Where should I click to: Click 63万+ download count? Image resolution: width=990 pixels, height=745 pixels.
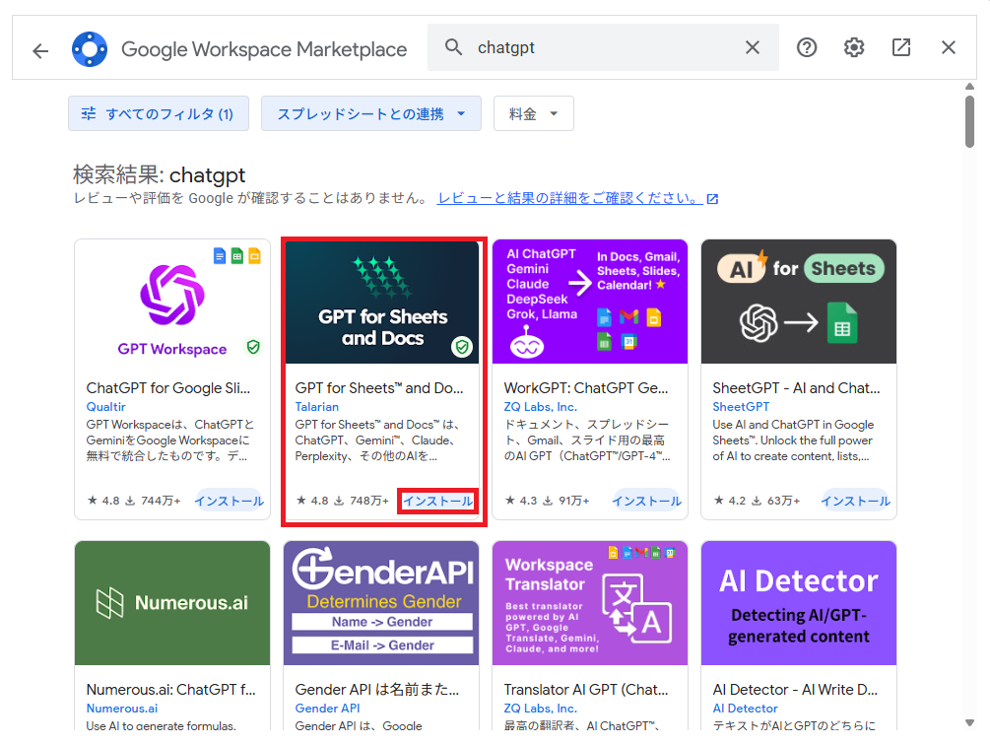click(783, 501)
